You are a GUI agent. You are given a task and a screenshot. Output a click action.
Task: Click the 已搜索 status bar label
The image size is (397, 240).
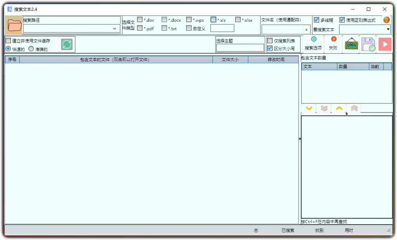288,230
